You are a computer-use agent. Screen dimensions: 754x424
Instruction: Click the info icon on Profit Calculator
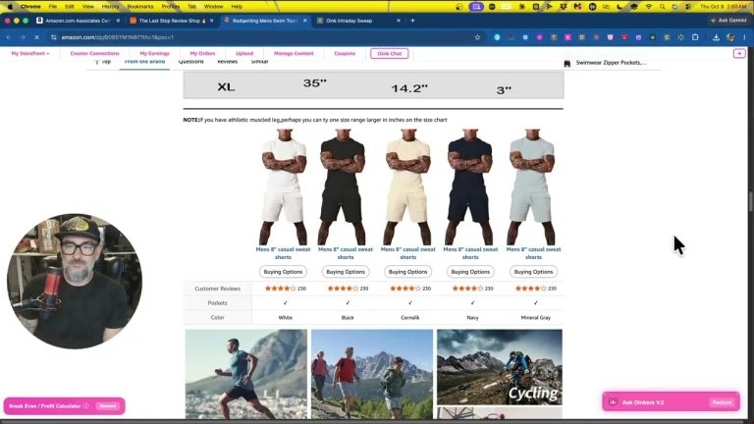pyautogui.click(x=85, y=406)
